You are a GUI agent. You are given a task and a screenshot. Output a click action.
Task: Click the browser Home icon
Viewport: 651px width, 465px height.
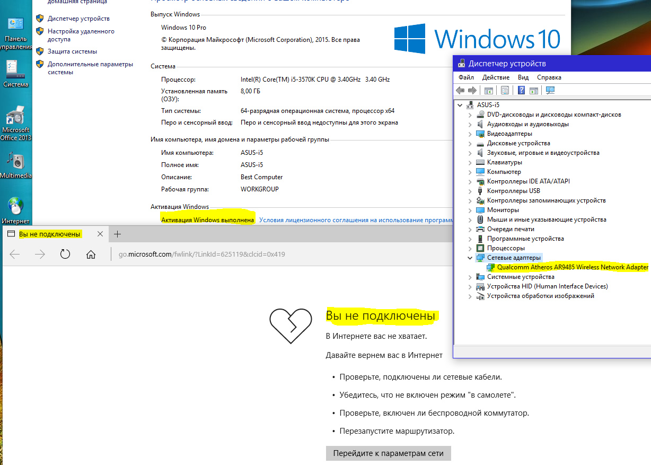[91, 254]
